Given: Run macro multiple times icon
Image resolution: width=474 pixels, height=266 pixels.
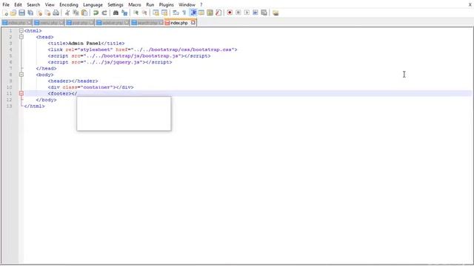Looking at the screenshot, I should (256, 13).
